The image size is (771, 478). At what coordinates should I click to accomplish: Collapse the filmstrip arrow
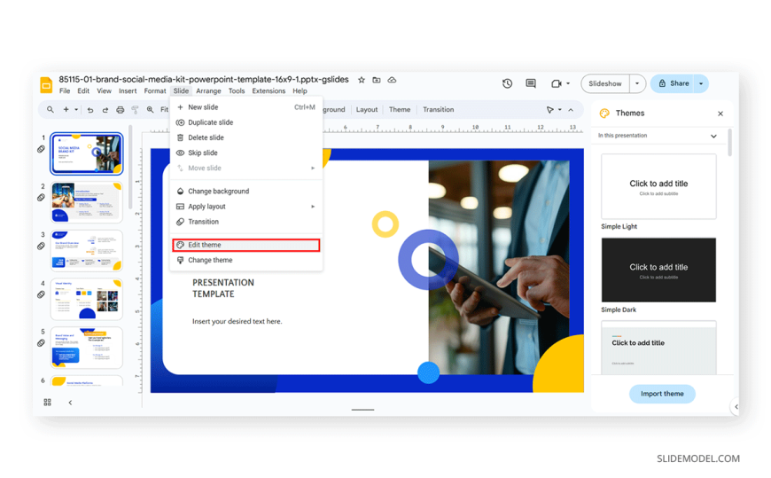point(70,403)
